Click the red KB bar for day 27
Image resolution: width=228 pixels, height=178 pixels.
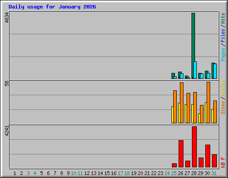pyautogui.click(x=187, y=164)
